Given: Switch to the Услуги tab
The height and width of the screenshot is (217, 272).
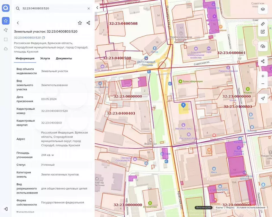Looking at the screenshot, I should coord(45,58).
